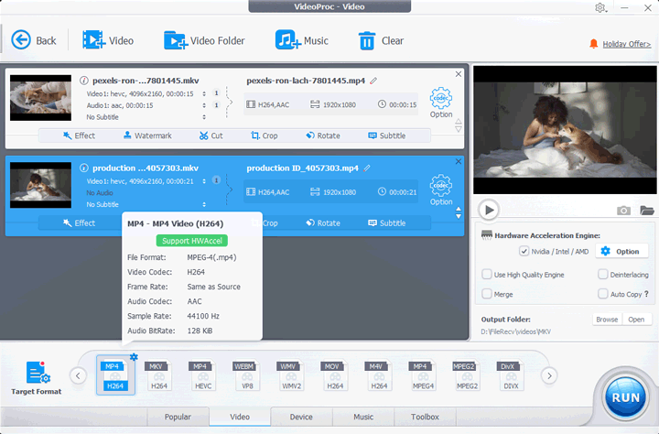Add a Watermark to the pexels-ron video
Viewport: 659px width, 434px height.
click(147, 136)
